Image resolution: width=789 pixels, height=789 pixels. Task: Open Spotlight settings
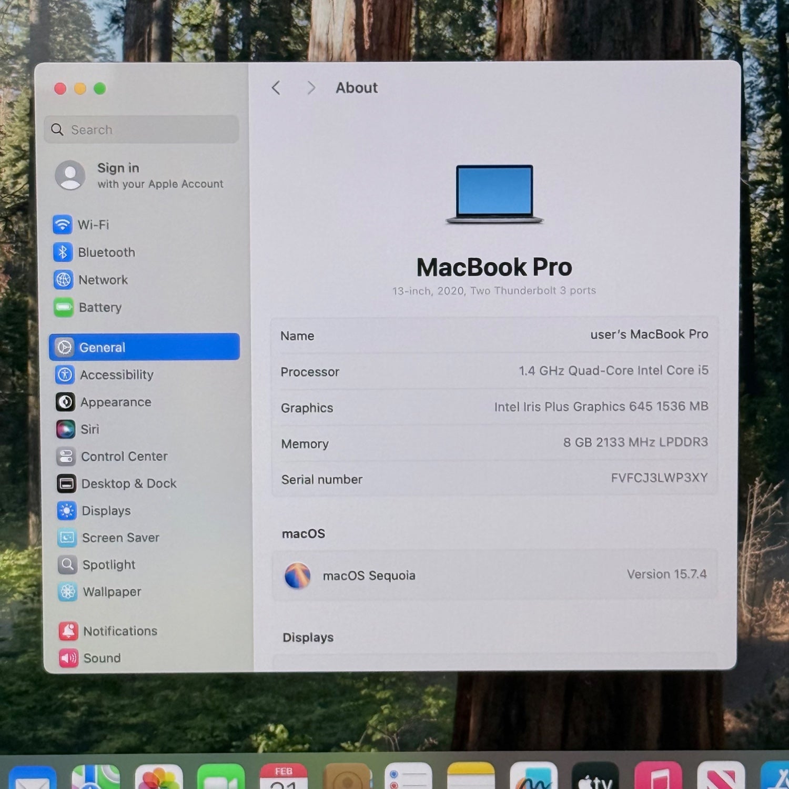point(108,565)
